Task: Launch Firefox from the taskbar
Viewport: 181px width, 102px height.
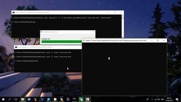Action: click(x=68, y=99)
